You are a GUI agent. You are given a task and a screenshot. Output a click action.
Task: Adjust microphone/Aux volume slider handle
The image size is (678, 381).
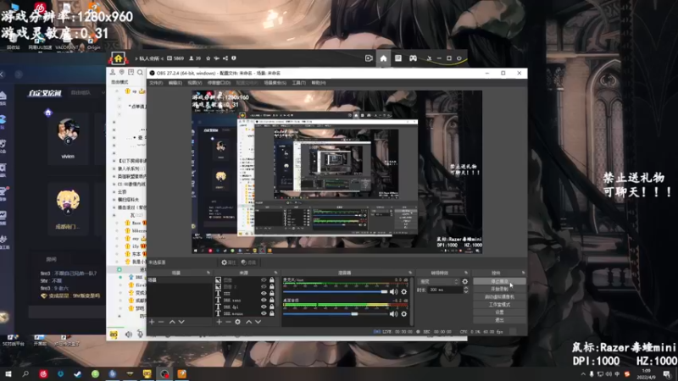[384, 292]
